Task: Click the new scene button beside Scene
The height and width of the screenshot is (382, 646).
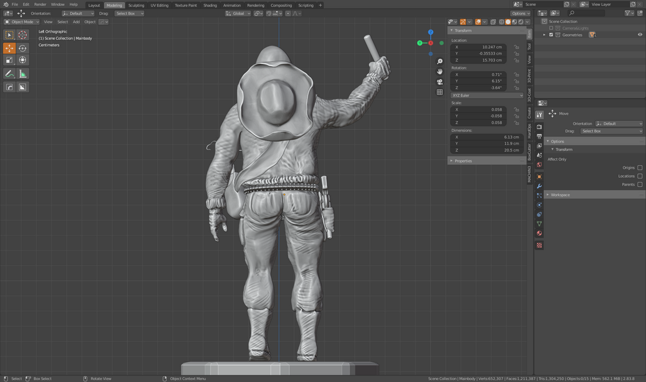Action: [x=566, y=4]
